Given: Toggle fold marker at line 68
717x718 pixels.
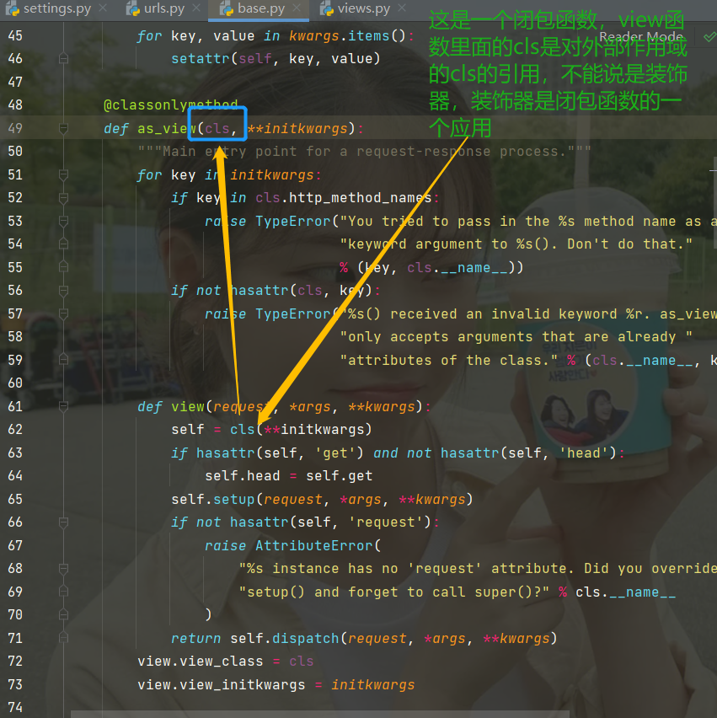Looking at the screenshot, I should click(64, 568).
